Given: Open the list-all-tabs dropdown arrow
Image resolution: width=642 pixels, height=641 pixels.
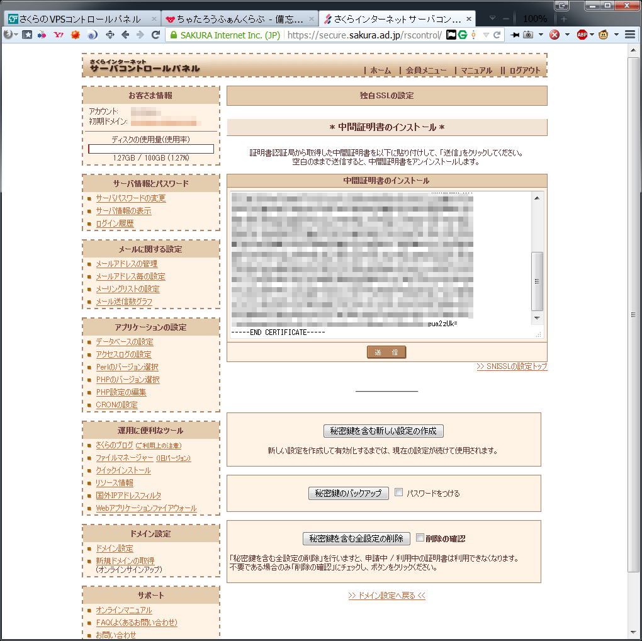Looking at the screenshot, I should (x=493, y=18).
